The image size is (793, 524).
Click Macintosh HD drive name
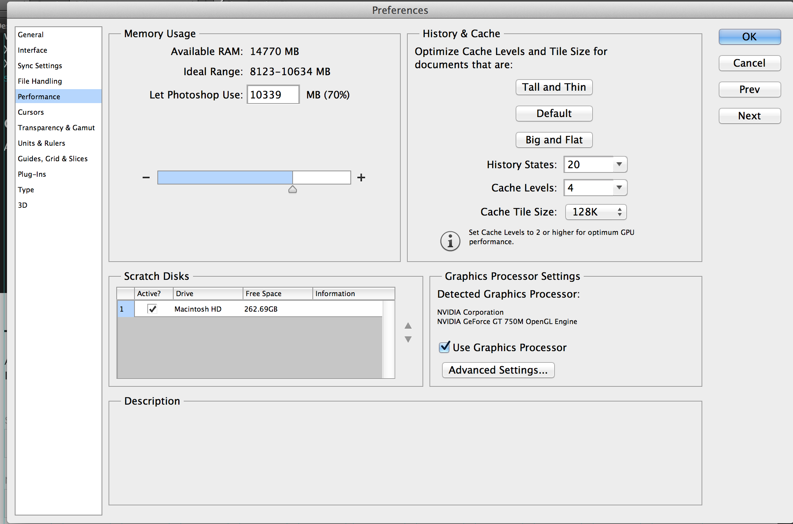198,309
